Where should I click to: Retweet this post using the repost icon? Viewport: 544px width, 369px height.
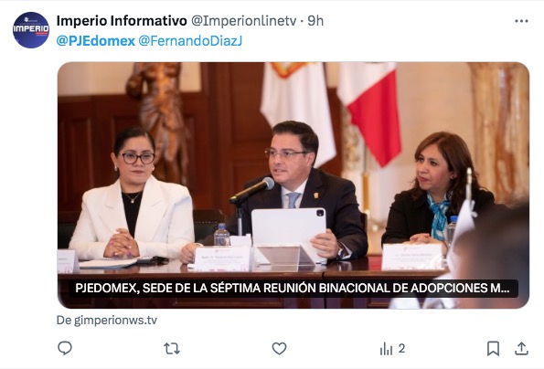[x=172, y=349]
